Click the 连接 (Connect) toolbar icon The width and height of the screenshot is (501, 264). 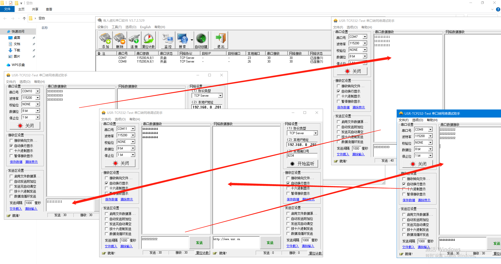[x=134, y=40]
